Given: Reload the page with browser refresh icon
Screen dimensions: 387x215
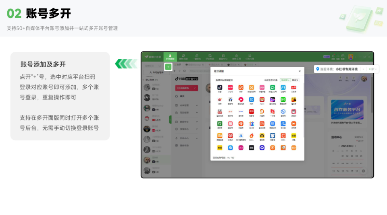Looking at the screenshot, I should pos(184,71).
